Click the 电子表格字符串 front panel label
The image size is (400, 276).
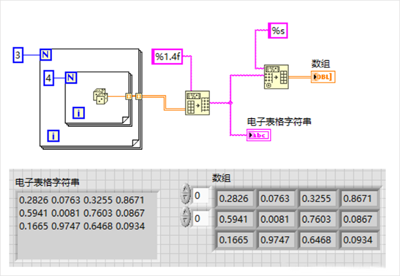47,182
